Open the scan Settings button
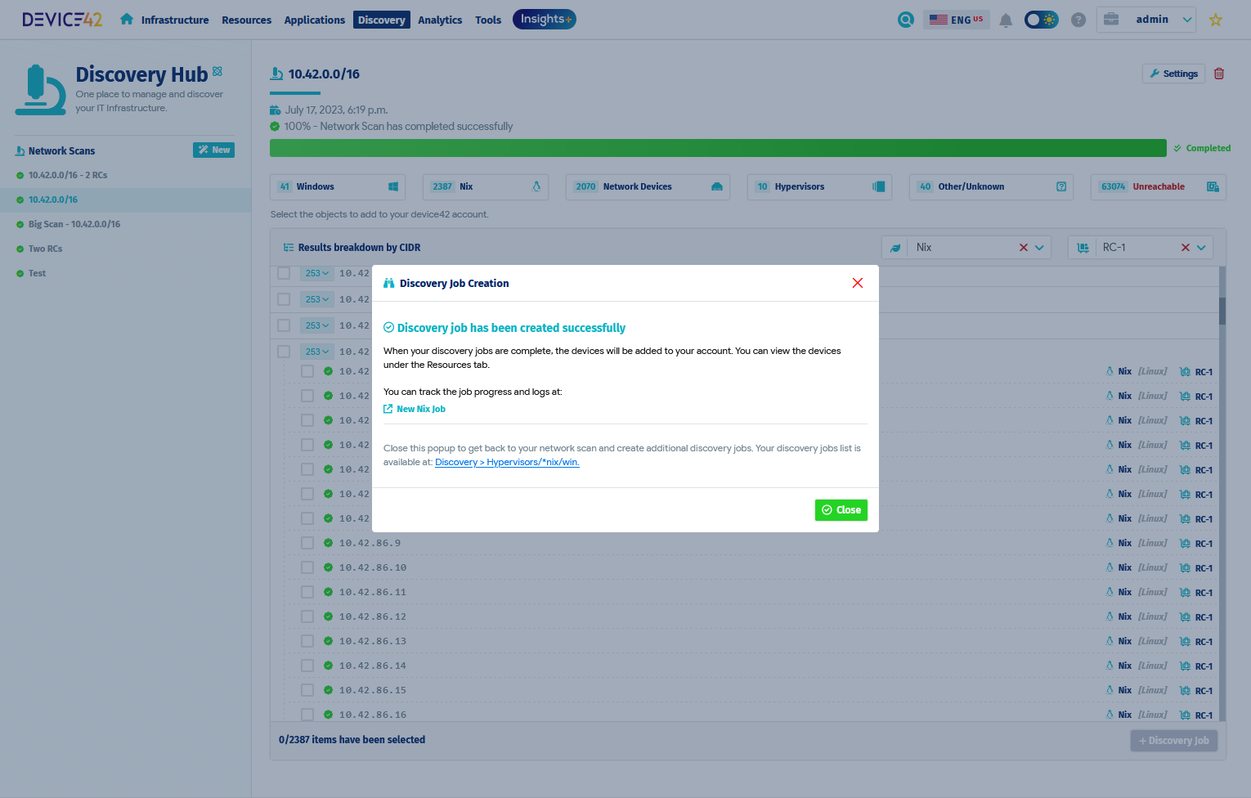The width and height of the screenshot is (1251, 798). point(1173,74)
